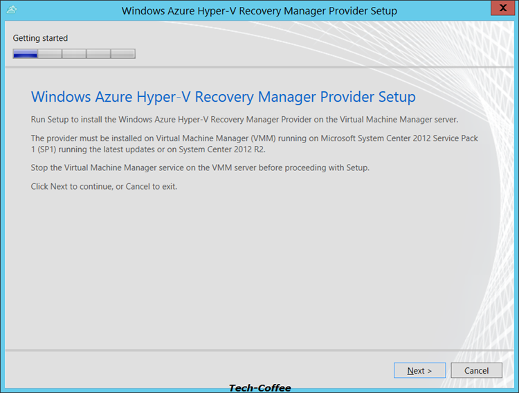Cancel the provider setup

pyautogui.click(x=476, y=370)
